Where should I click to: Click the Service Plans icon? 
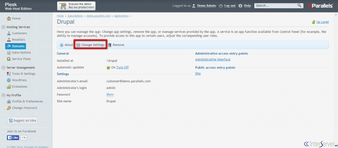point(9,59)
